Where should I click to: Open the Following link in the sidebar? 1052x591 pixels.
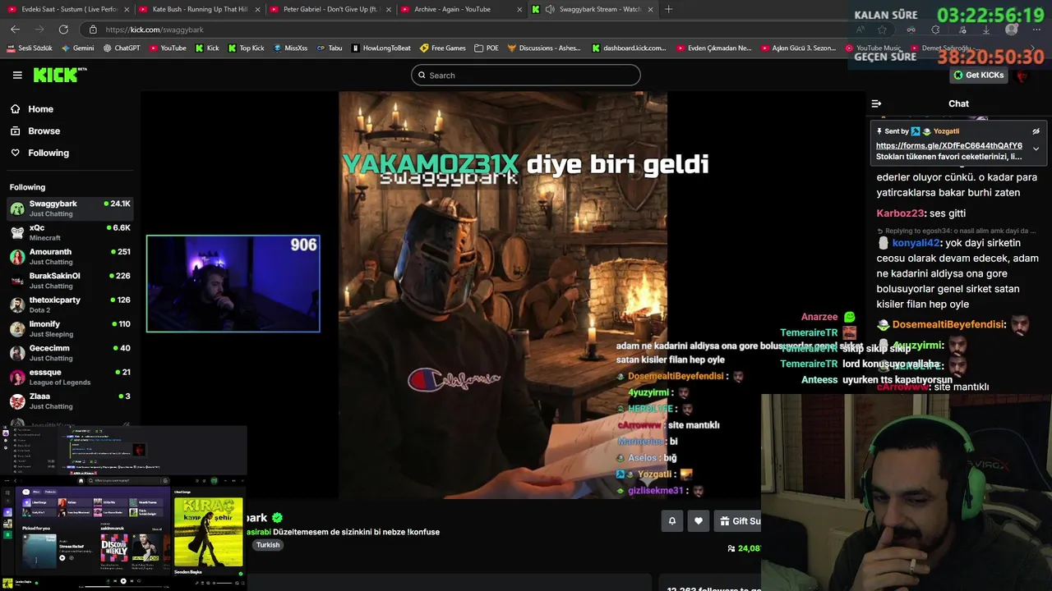point(48,153)
